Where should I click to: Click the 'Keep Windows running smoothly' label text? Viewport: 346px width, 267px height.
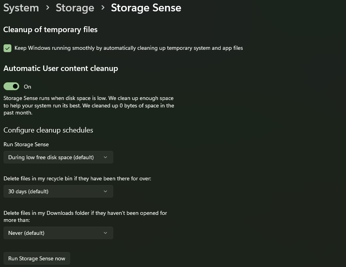coord(129,48)
